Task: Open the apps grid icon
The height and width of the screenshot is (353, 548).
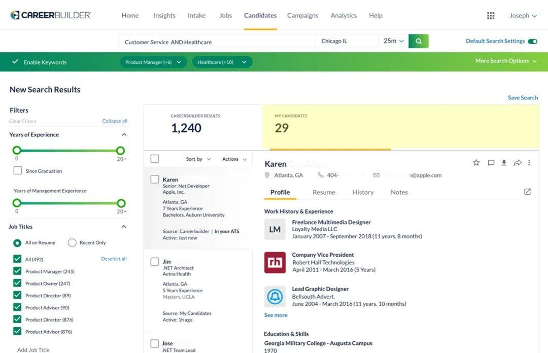Action: [x=491, y=16]
